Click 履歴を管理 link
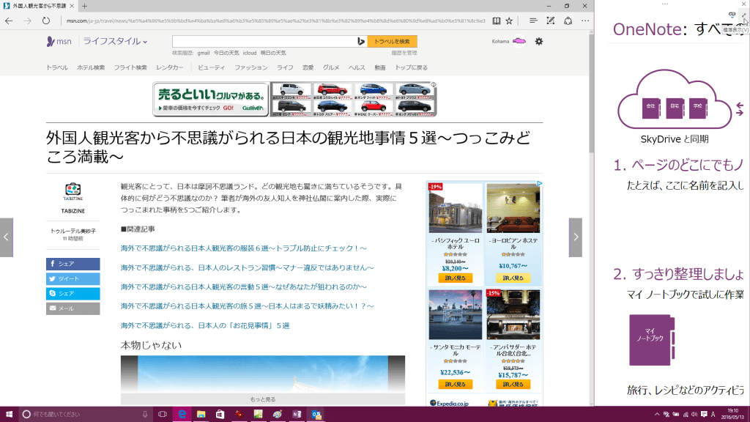The image size is (750, 422). click(x=404, y=53)
